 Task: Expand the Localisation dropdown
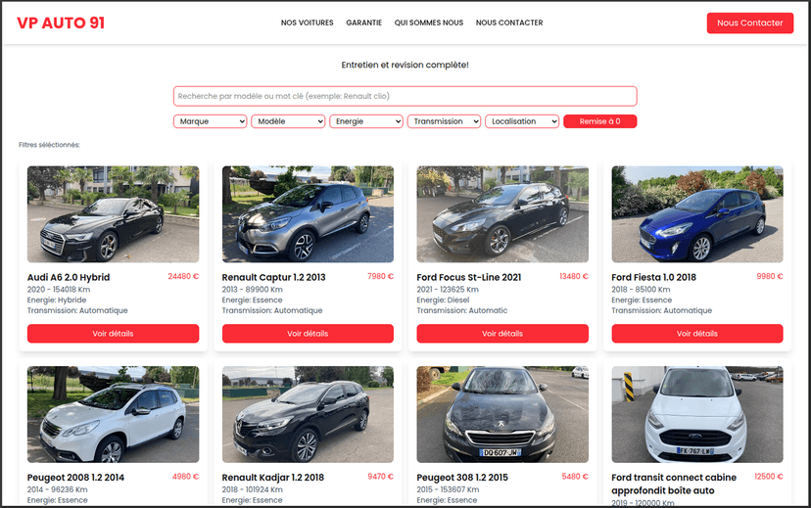point(522,121)
